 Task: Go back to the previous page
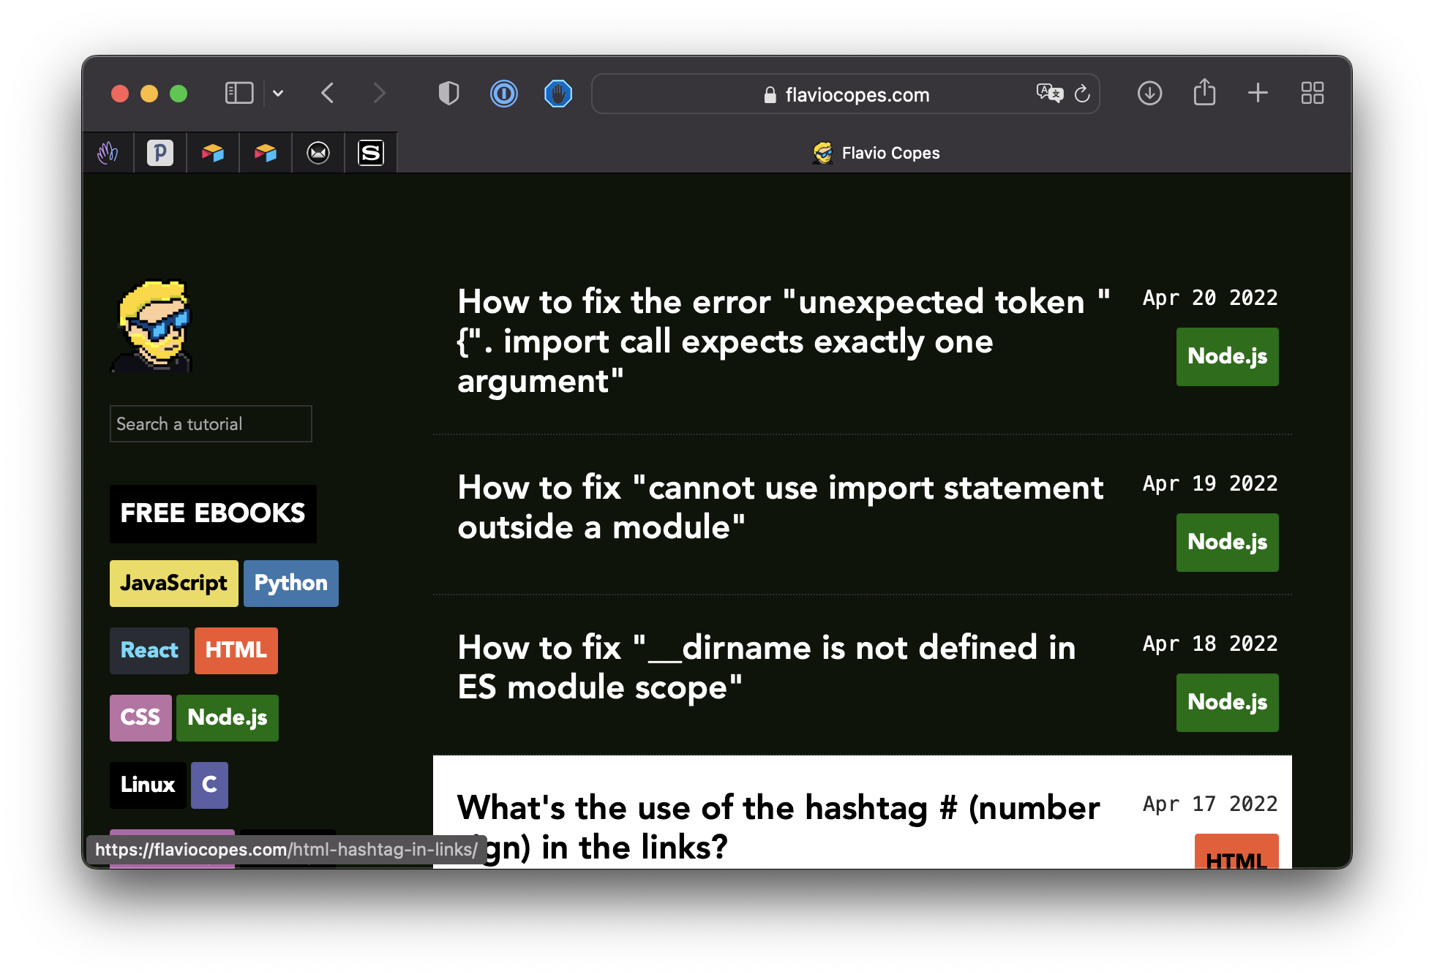click(x=328, y=94)
